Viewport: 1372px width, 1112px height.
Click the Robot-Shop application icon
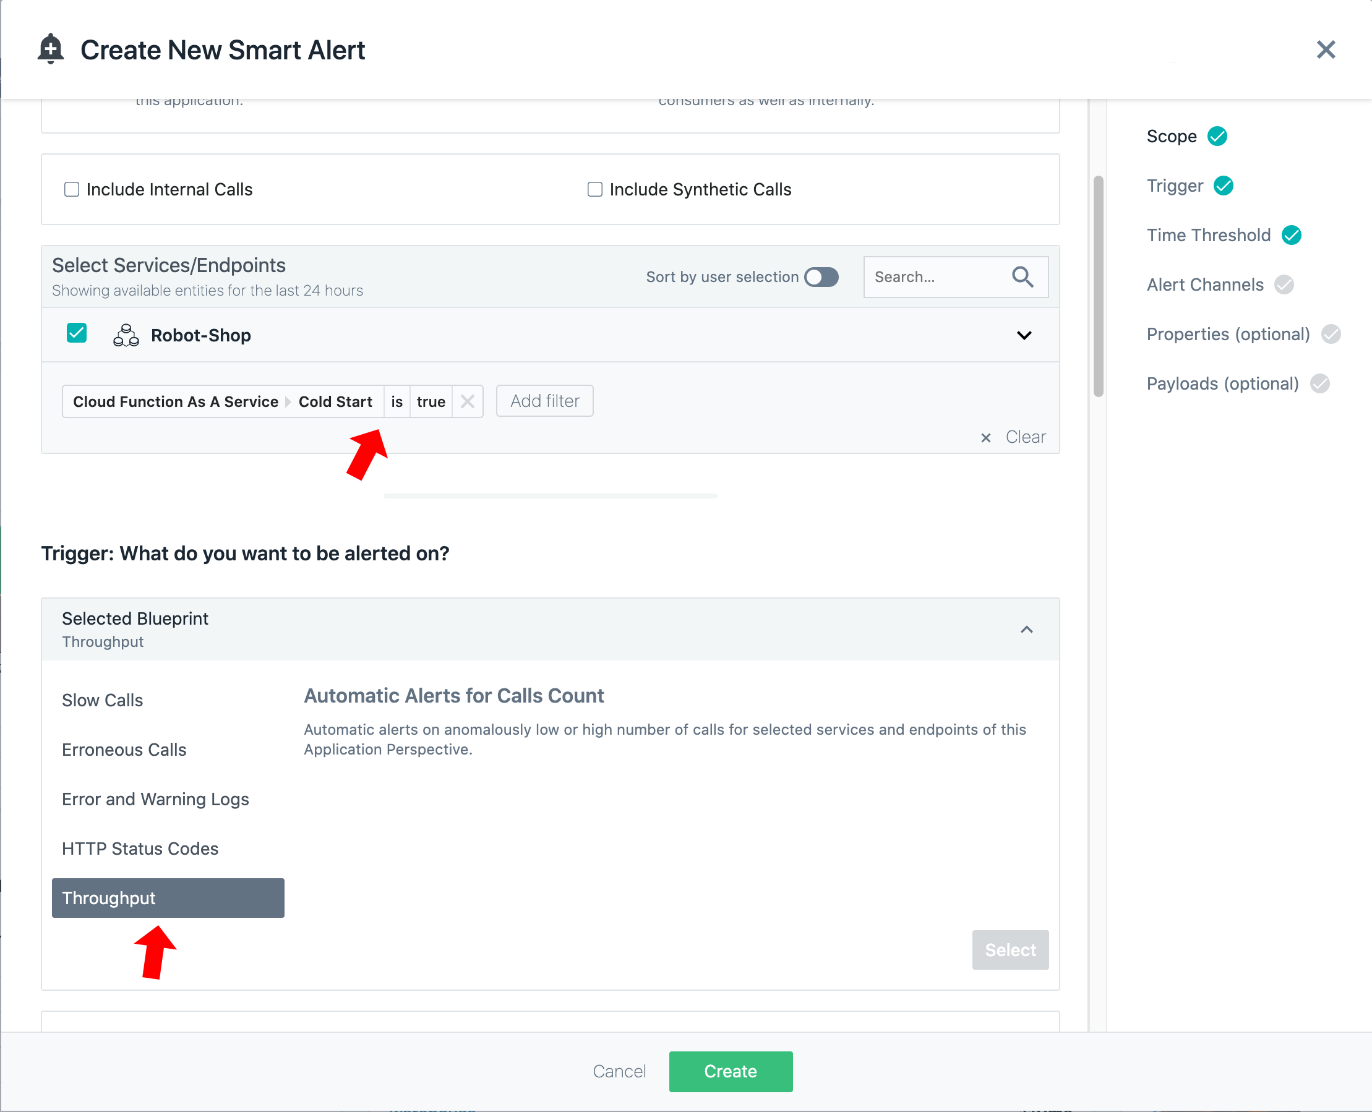tap(126, 335)
